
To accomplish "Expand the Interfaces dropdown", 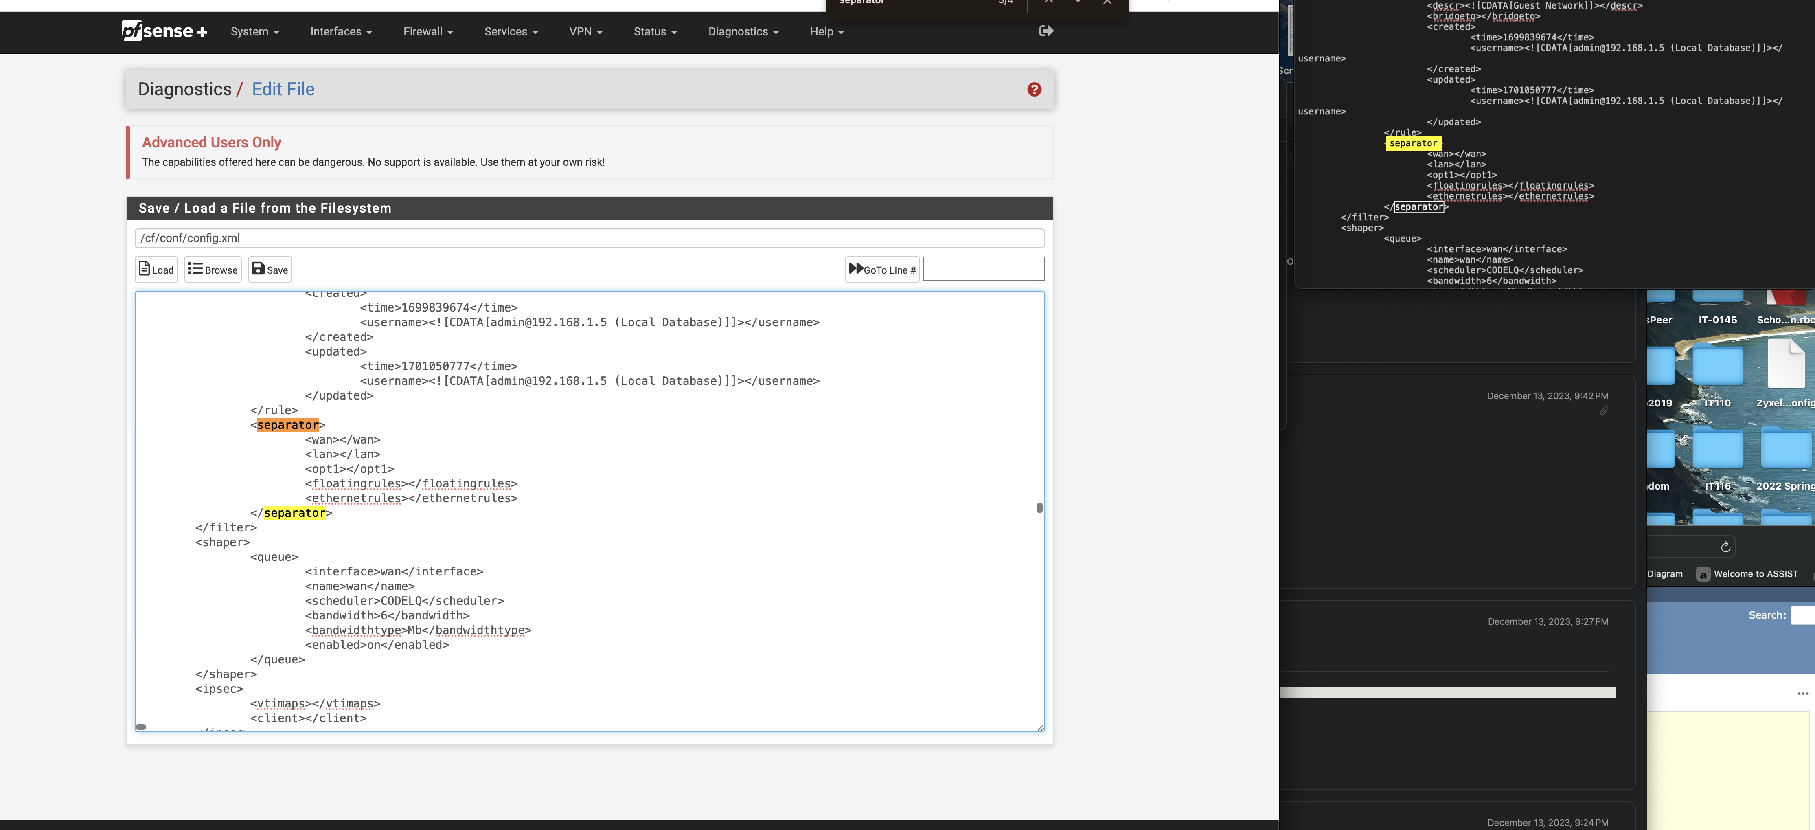I will click(x=341, y=32).
